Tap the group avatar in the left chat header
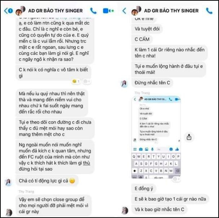The height and width of the screenshot is (218, 219). [21, 10]
